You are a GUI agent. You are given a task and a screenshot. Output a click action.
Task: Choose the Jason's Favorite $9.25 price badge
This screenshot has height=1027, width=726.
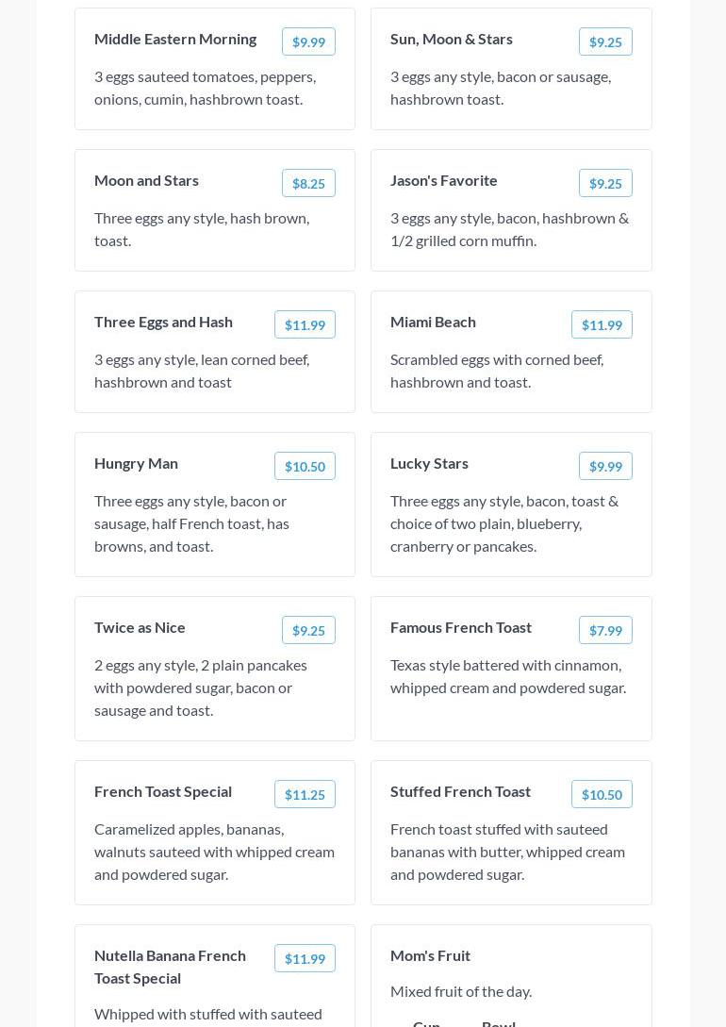click(605, 183)
